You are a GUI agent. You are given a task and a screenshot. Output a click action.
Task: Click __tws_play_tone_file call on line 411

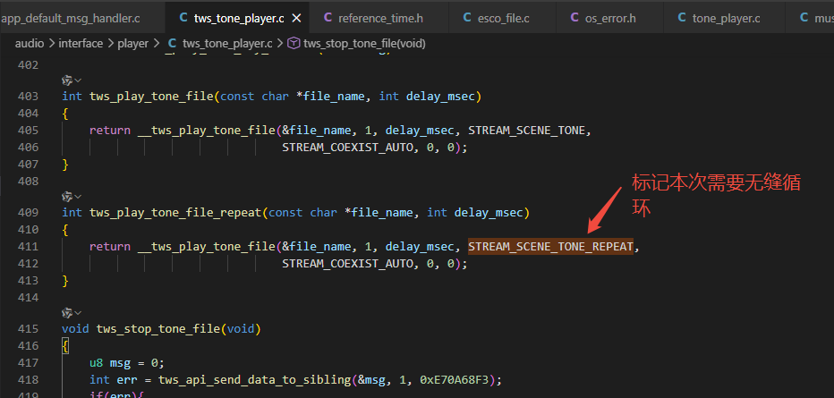pyautogui.click(x=207, y=247)
